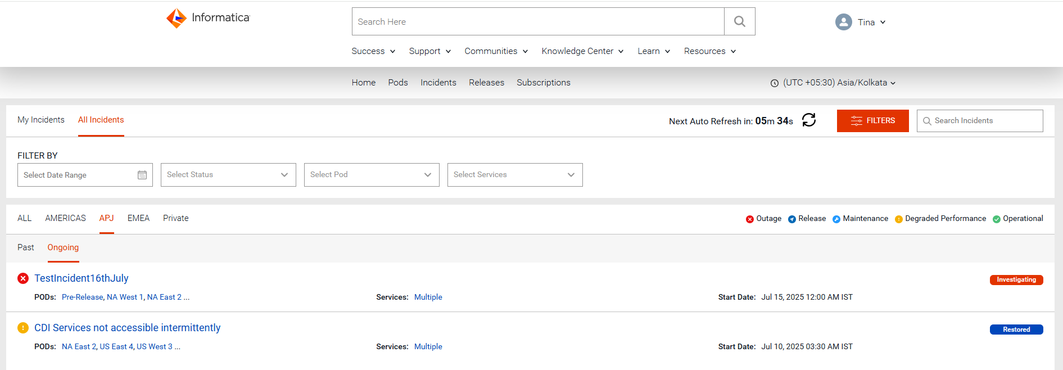Click the orange FILTERS button
Screen dimensions: 1063x370
pyautogui.click(x=872, y=121)
